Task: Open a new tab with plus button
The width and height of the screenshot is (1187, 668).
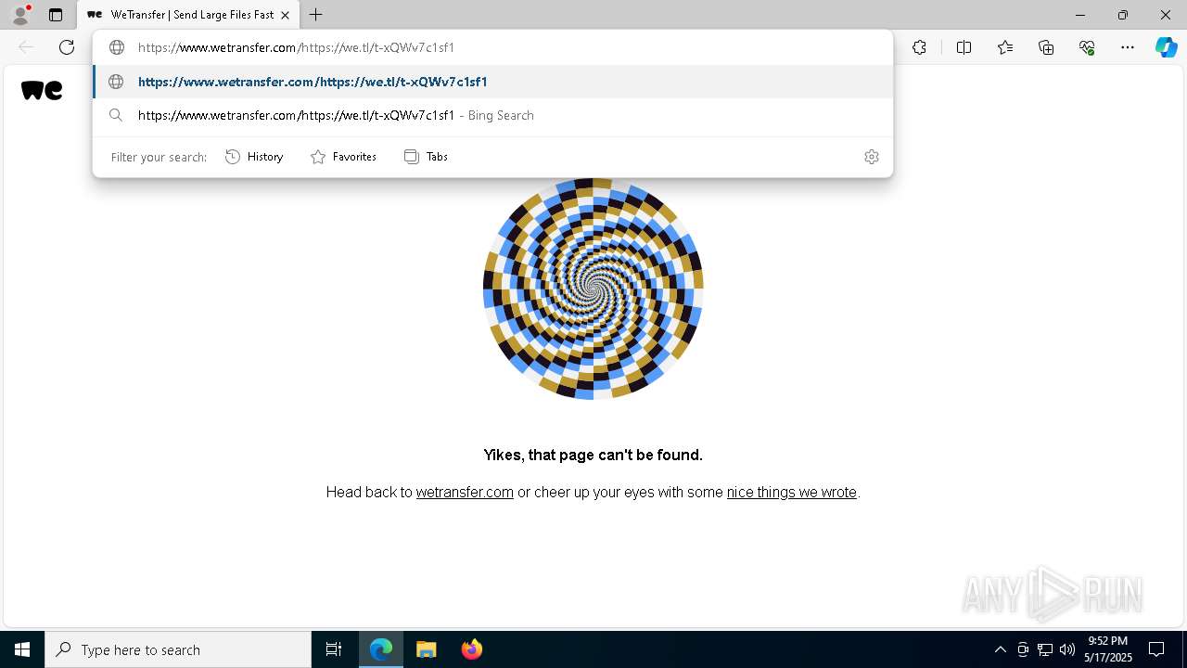Action: tap(316, 15)
